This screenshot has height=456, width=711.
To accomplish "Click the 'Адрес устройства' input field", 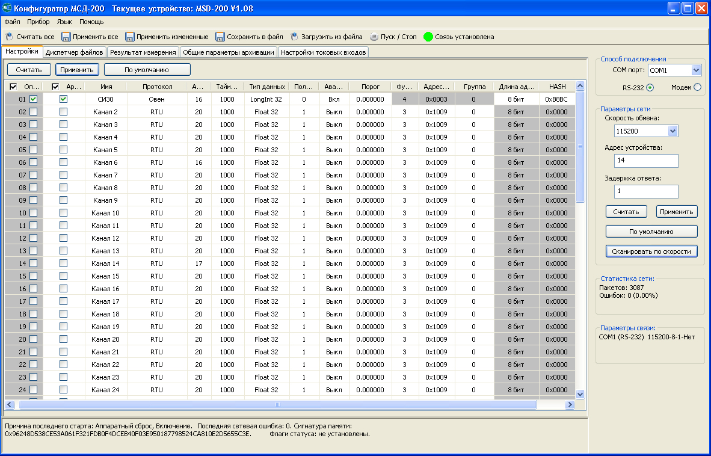I will pos(646,161).
